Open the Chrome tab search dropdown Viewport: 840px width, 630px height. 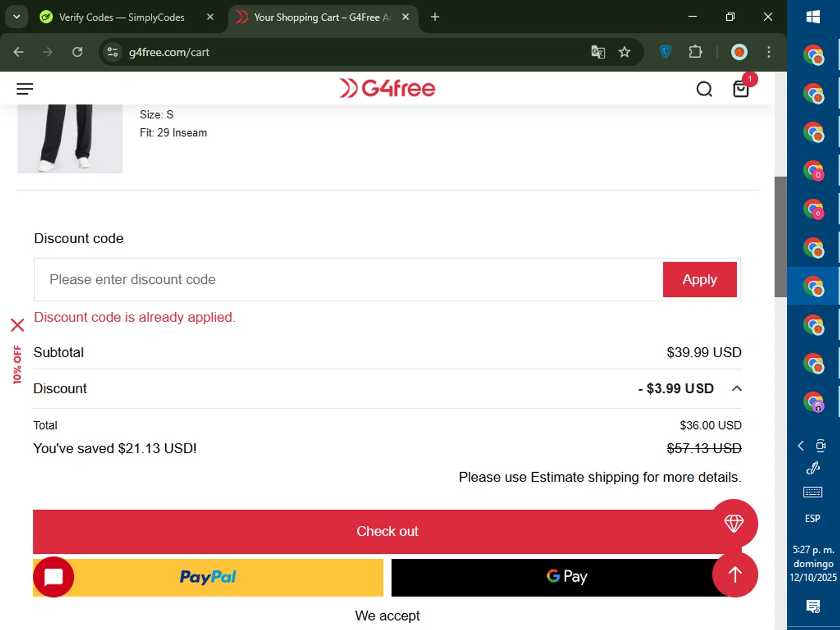tap(17, 17)
